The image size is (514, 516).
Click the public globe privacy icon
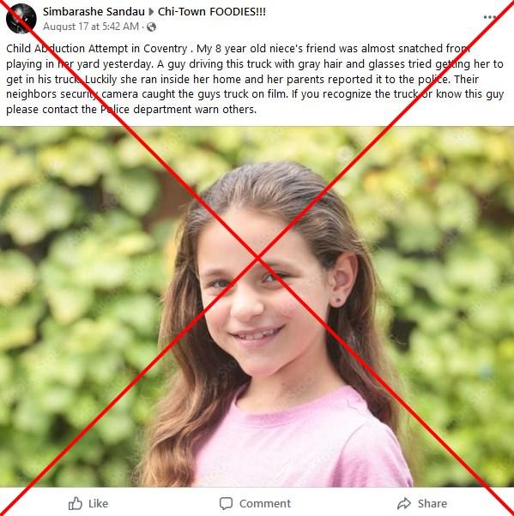click(151, 27)
